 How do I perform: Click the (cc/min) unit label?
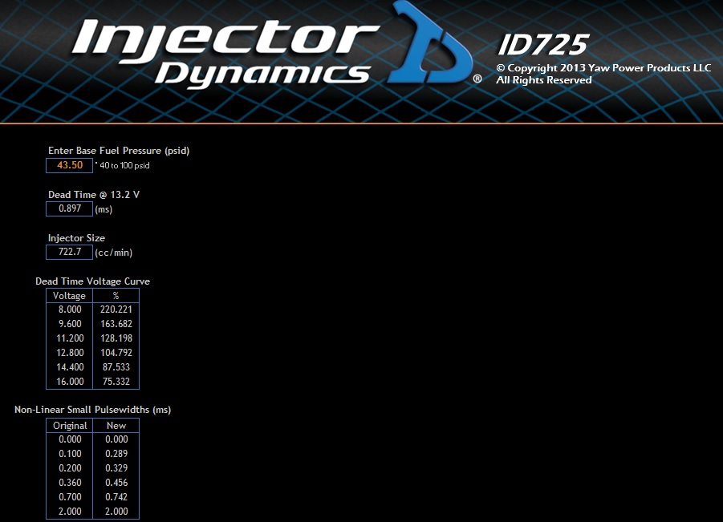pyautogui.click(x=113, y=253)
